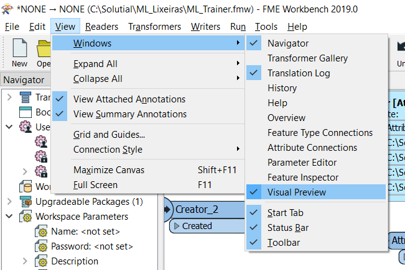Click the User Parameters gear icon
405x270 pixels.
click(26, 127)
